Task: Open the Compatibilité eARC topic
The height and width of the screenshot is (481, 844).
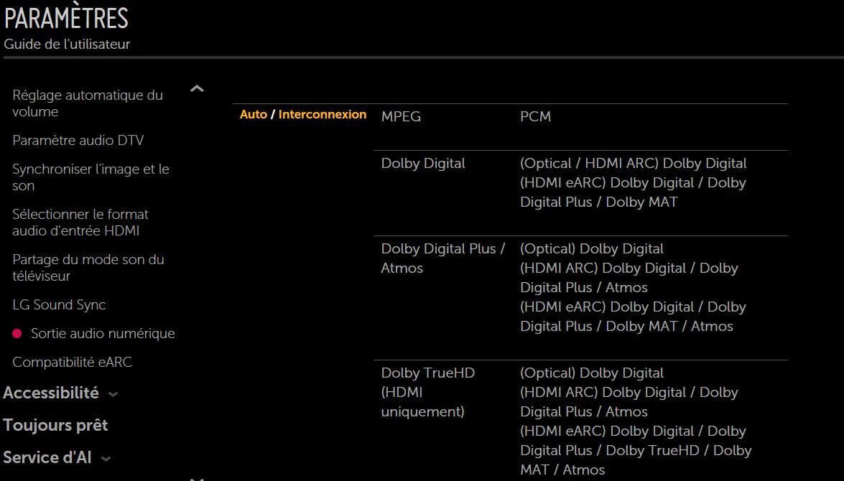Action: [x=72, y=363]
